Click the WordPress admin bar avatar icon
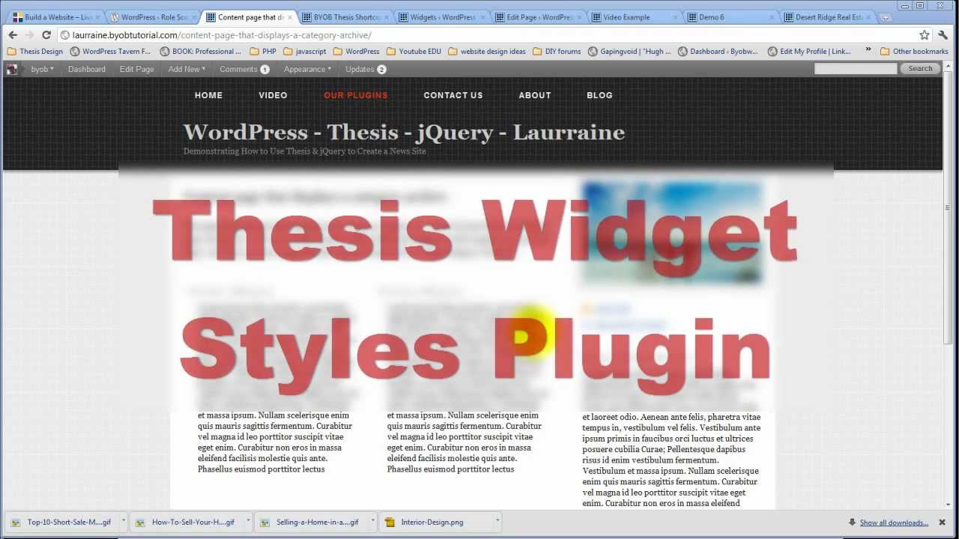 click(12, 69)
